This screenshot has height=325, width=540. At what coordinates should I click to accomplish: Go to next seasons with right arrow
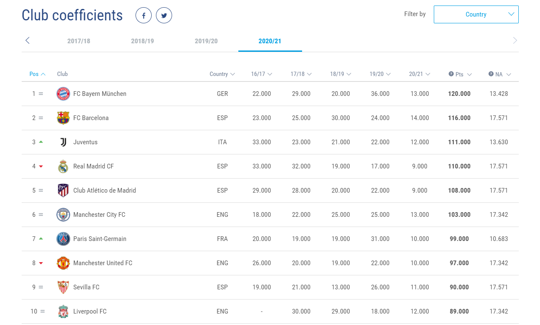(515, 41)
